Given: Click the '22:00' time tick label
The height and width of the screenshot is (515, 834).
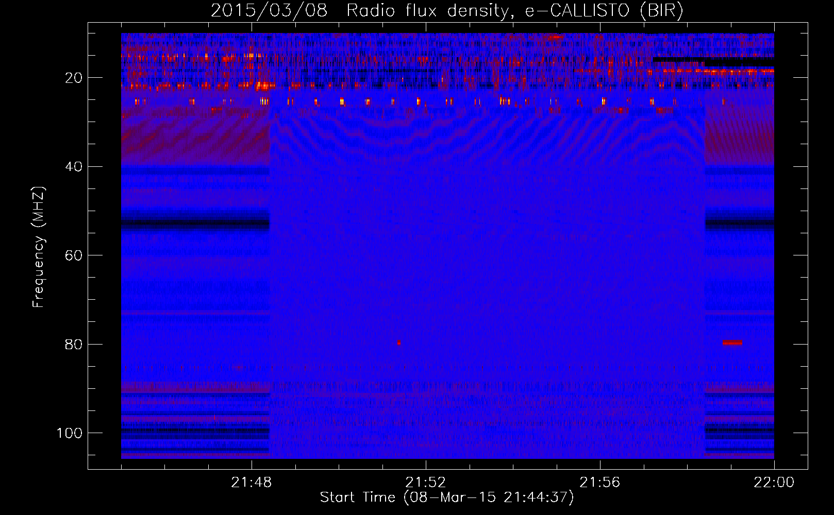Looking at the screenshot, I should pos(774,483).
